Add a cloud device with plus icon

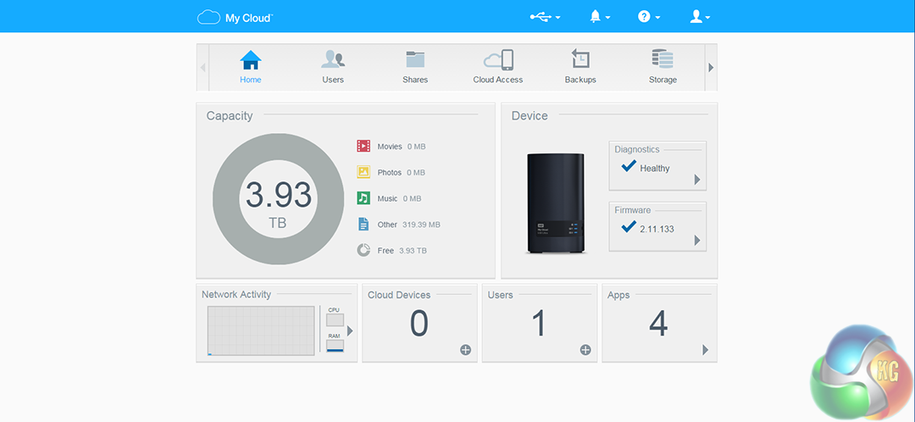(465, 350)
